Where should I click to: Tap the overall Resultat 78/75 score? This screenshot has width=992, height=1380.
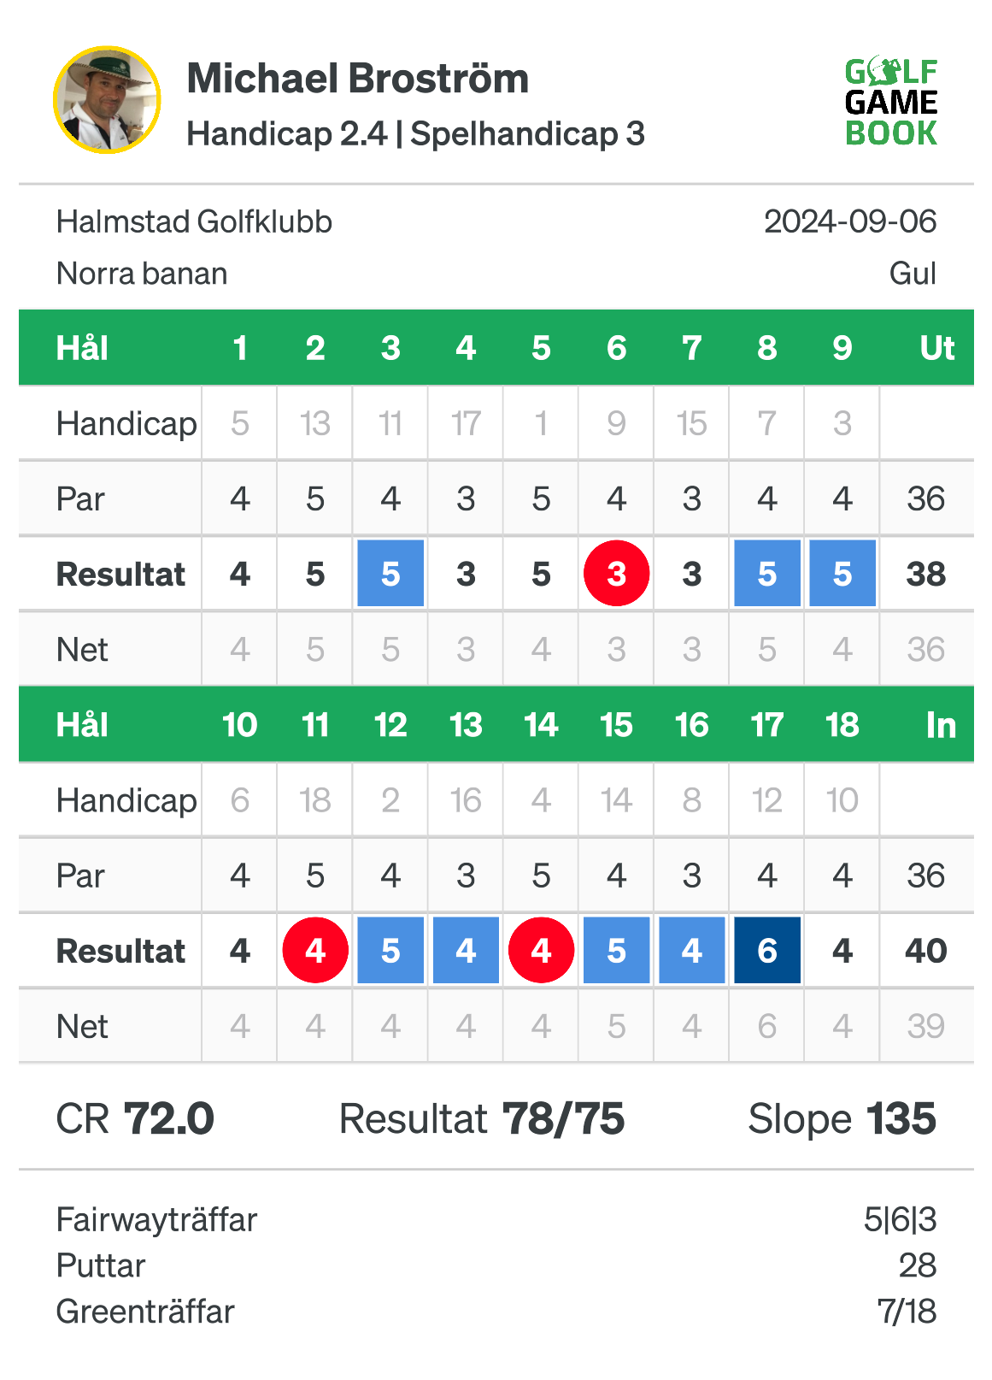pyautogui.click(x=482, y=1118)
